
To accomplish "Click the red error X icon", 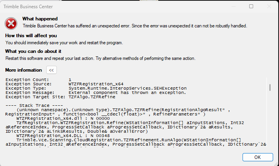I will 12,23.
